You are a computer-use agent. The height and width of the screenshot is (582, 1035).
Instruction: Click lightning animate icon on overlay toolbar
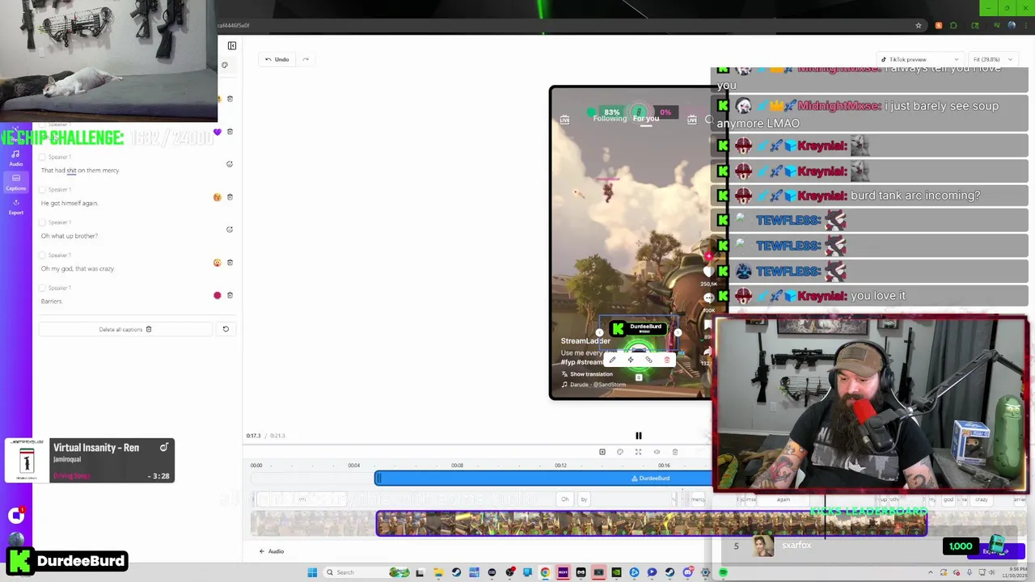[x=631, y=360]
